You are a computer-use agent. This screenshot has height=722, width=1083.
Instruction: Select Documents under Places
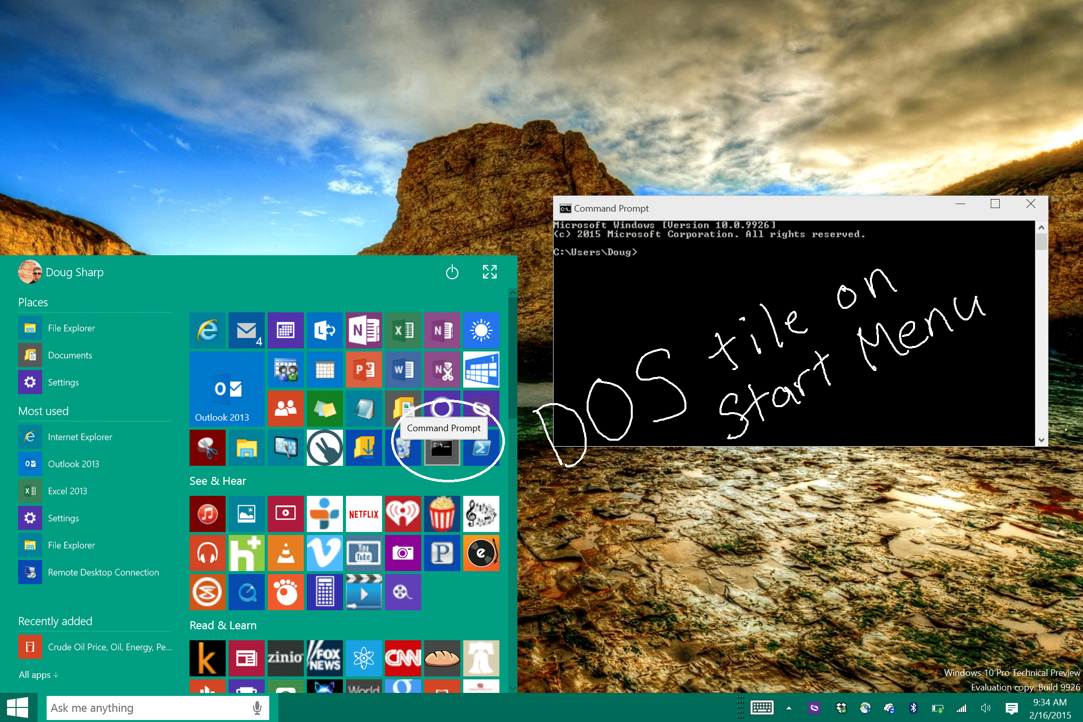click(70, 355)
